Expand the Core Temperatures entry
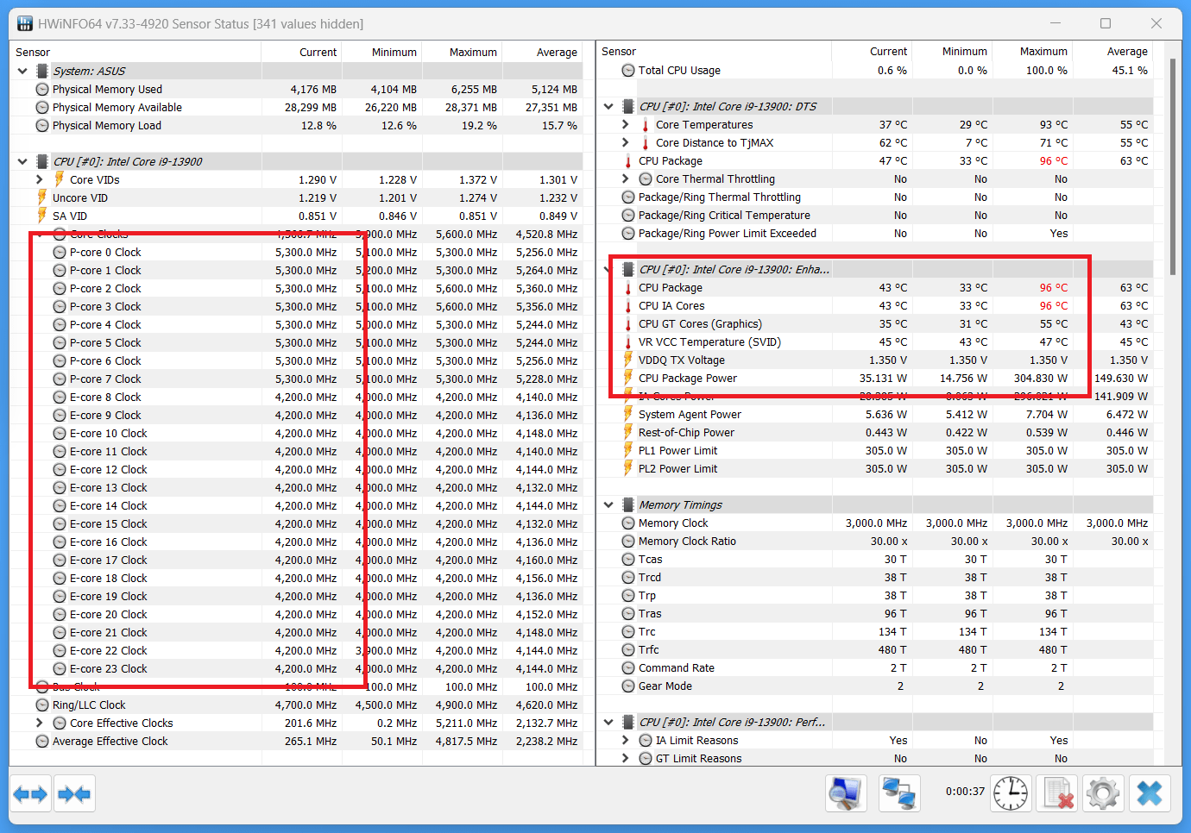Image resolution: width=1191 pixels, height=833 pixels. (626, 125)
